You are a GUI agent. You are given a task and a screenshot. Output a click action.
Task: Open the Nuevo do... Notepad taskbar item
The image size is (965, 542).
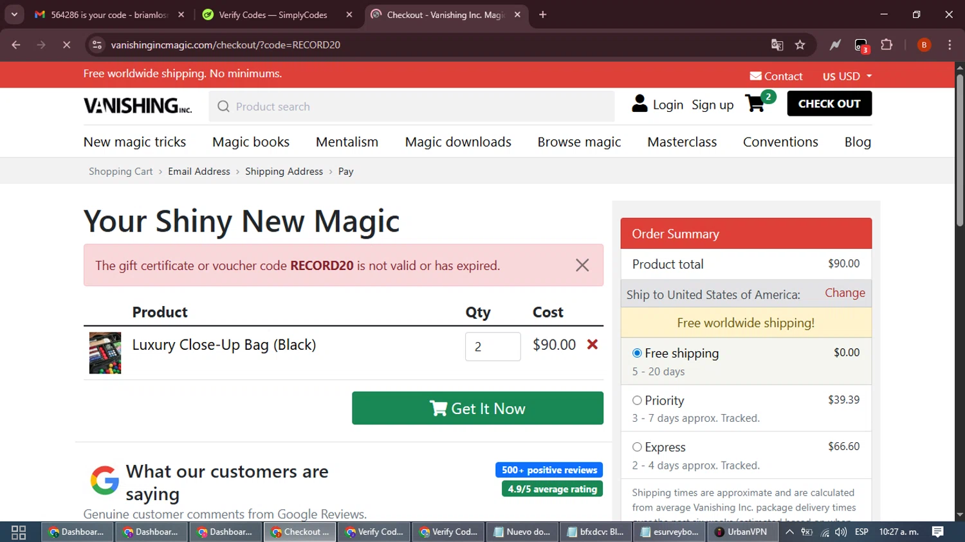pyautogui.click(x=522, y=532)
